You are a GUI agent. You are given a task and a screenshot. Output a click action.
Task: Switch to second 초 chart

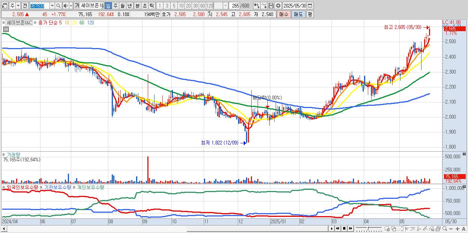click(144, 6)
